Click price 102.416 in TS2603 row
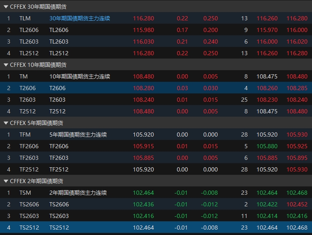 click(144, 216)
